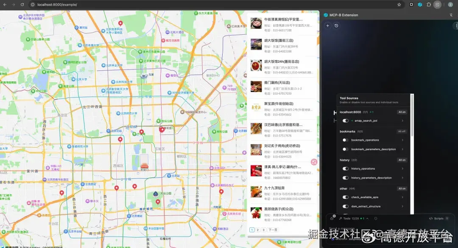
Task: Expand history_operations details chevron
Action: 402,169
